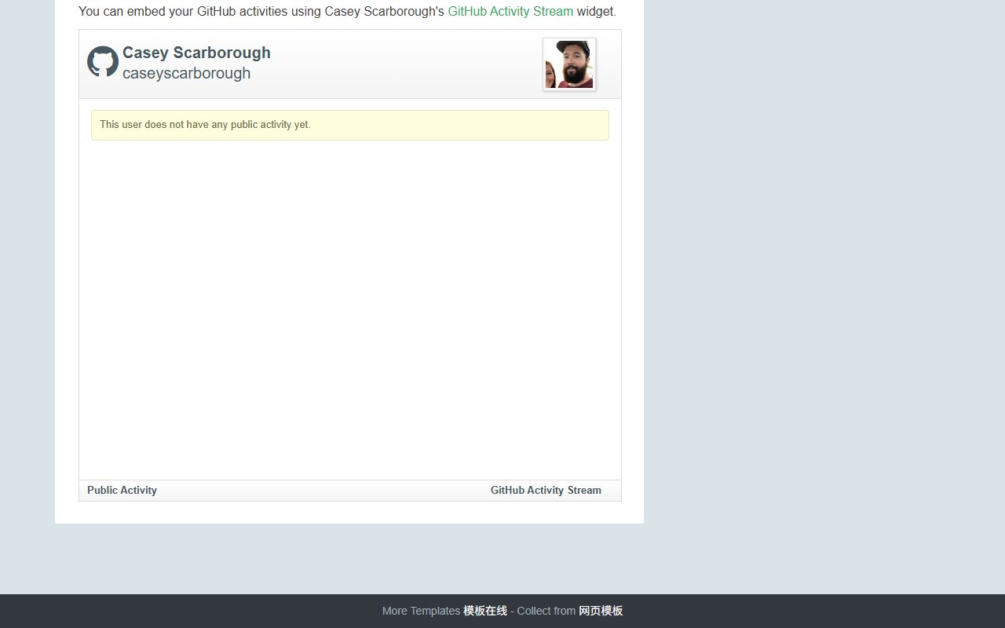
Task: Click the 'More Templates' footer text
Action: (x=421, y=611)
